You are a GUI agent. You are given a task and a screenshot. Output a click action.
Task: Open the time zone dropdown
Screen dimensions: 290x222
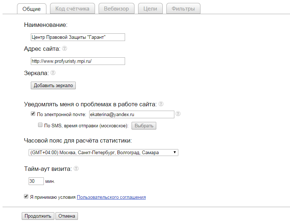(x=103, y=153)
